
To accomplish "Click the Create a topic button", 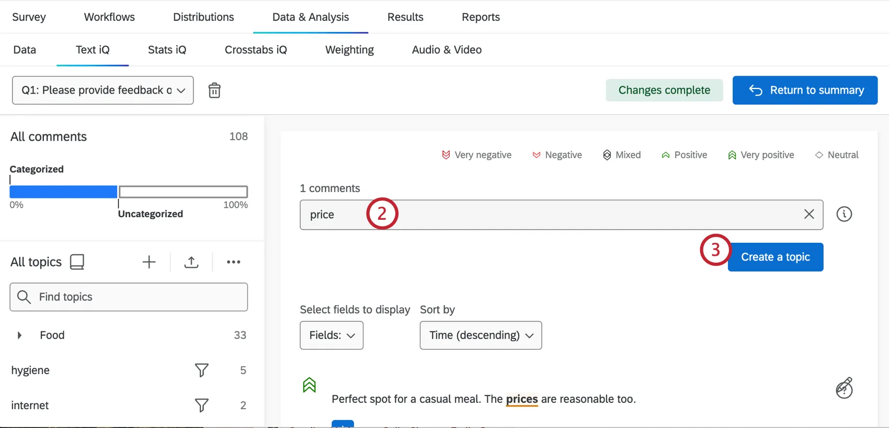I will 775,257.
